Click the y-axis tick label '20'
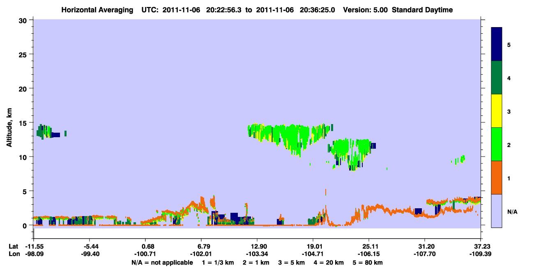The height and width of the screenshot is (274, 534). (24, 88)
